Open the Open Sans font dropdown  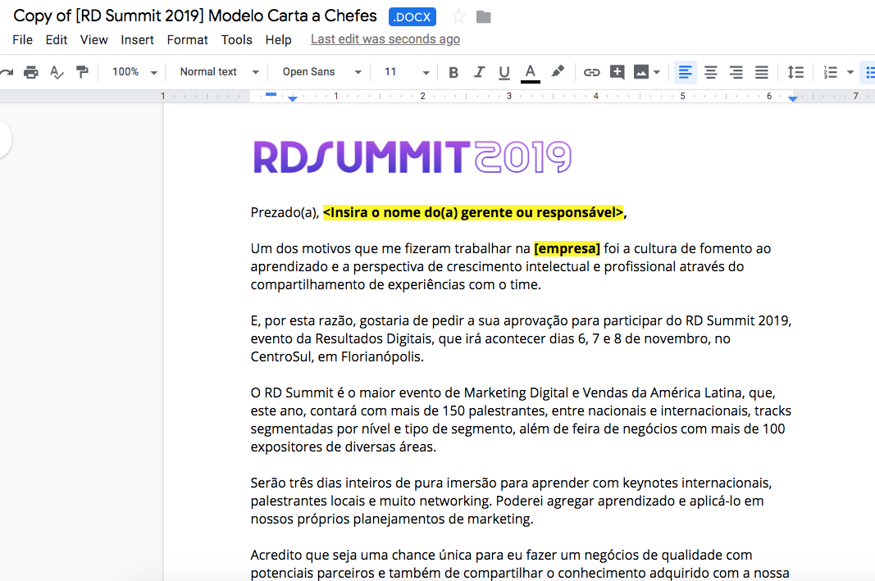pyautogui.click(x=321, y=72)
